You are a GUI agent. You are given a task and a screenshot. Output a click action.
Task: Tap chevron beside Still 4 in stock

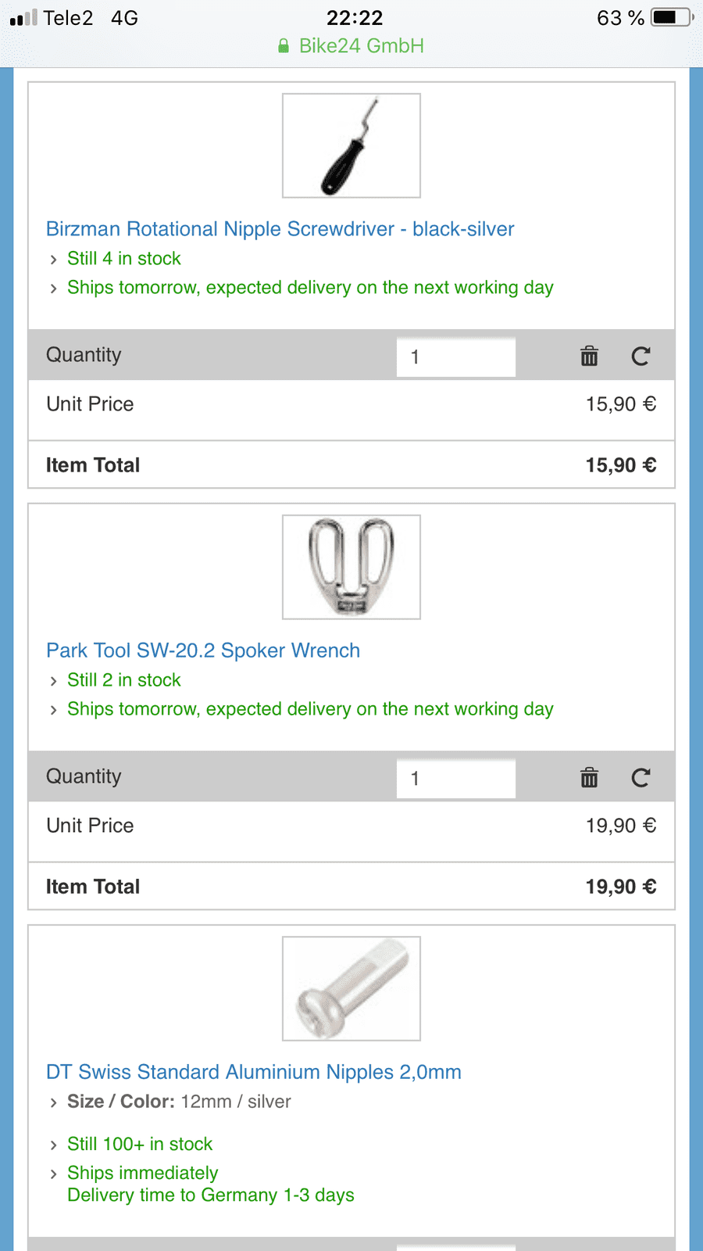pyautogui.click(x=53, y=260)
